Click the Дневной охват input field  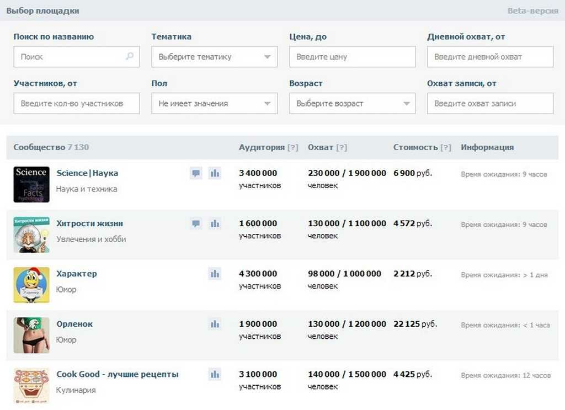(490, 57)
